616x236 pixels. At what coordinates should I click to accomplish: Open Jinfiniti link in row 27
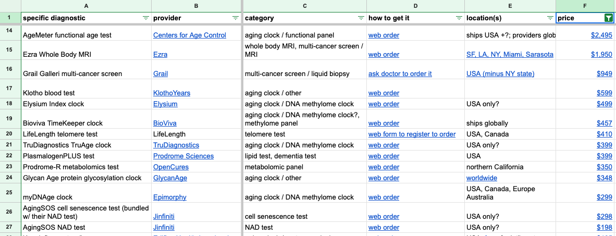coord(164,228)
